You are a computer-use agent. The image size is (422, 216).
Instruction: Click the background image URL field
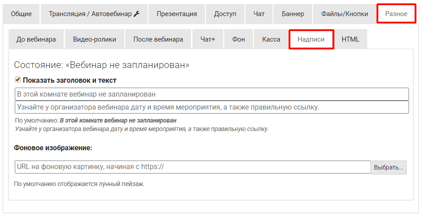pyautogui.click(x=192, y=167)
